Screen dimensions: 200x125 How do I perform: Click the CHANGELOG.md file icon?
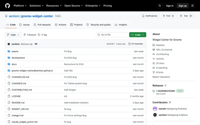[x=9, y=77]
